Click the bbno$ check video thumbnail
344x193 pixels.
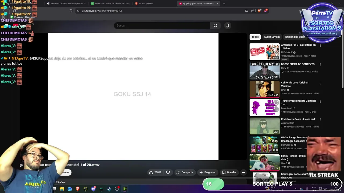264,162
